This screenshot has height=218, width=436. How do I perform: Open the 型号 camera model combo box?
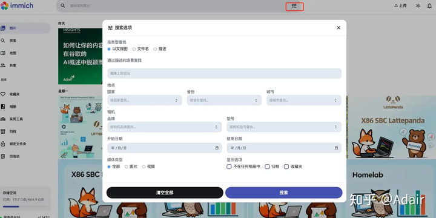click(x=284, y=127)
